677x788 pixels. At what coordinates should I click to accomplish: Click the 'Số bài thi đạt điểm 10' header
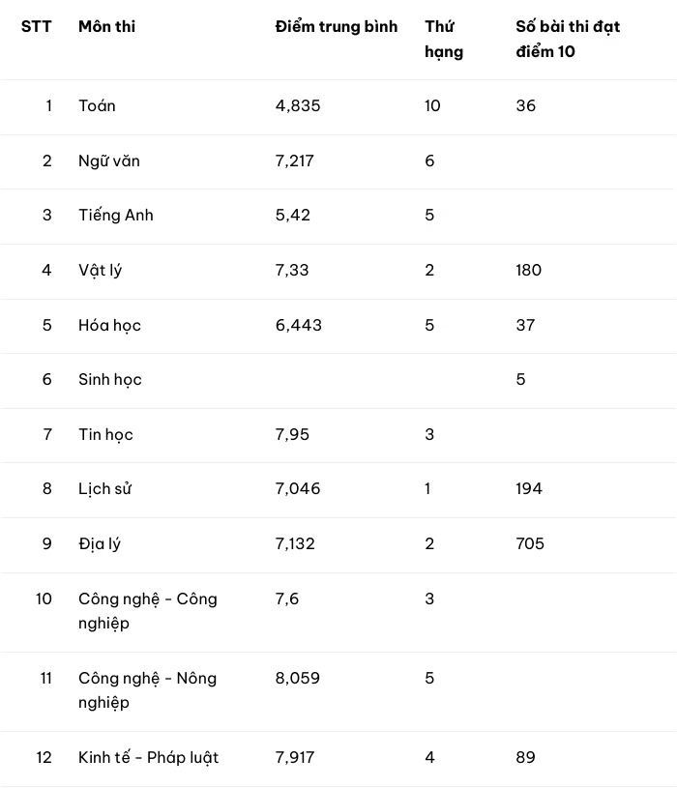pyautogui.click(x=568, y=40)
